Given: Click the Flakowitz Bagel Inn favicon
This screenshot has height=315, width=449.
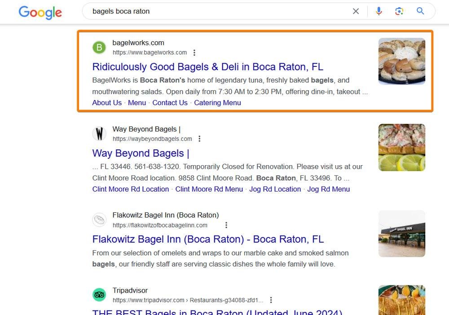Looking at the screenshot, I should click(x=99, y=220).
